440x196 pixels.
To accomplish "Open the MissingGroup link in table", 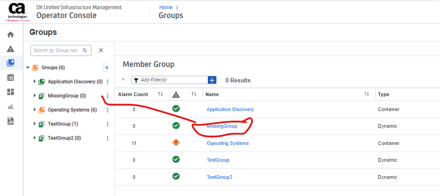I will pyautogui.click(x=222, y=126).
